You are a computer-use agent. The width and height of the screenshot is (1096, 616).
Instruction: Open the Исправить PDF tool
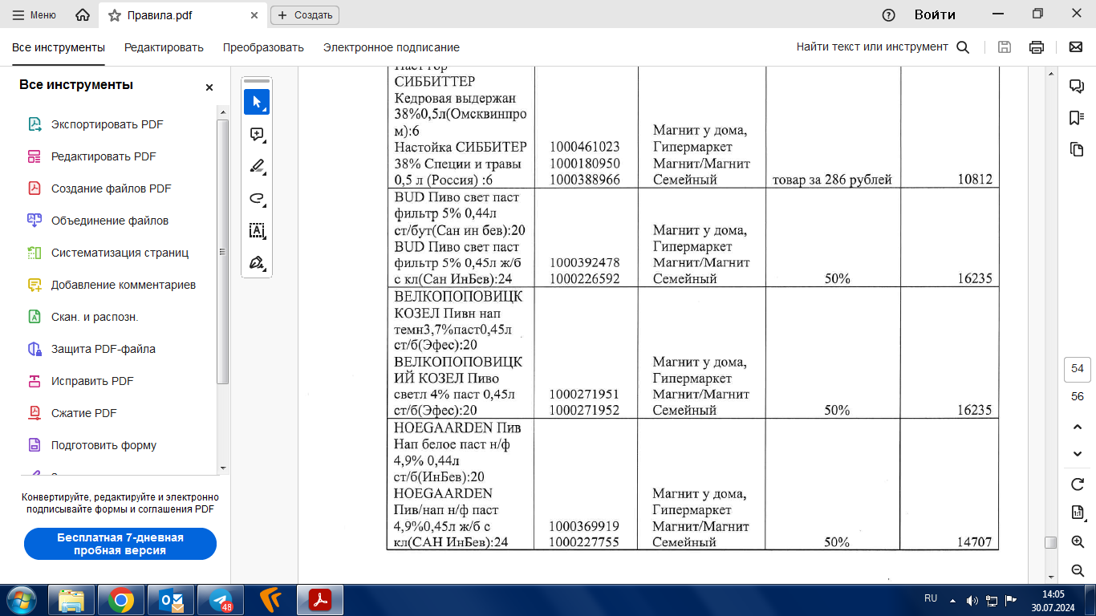point(92,381)
